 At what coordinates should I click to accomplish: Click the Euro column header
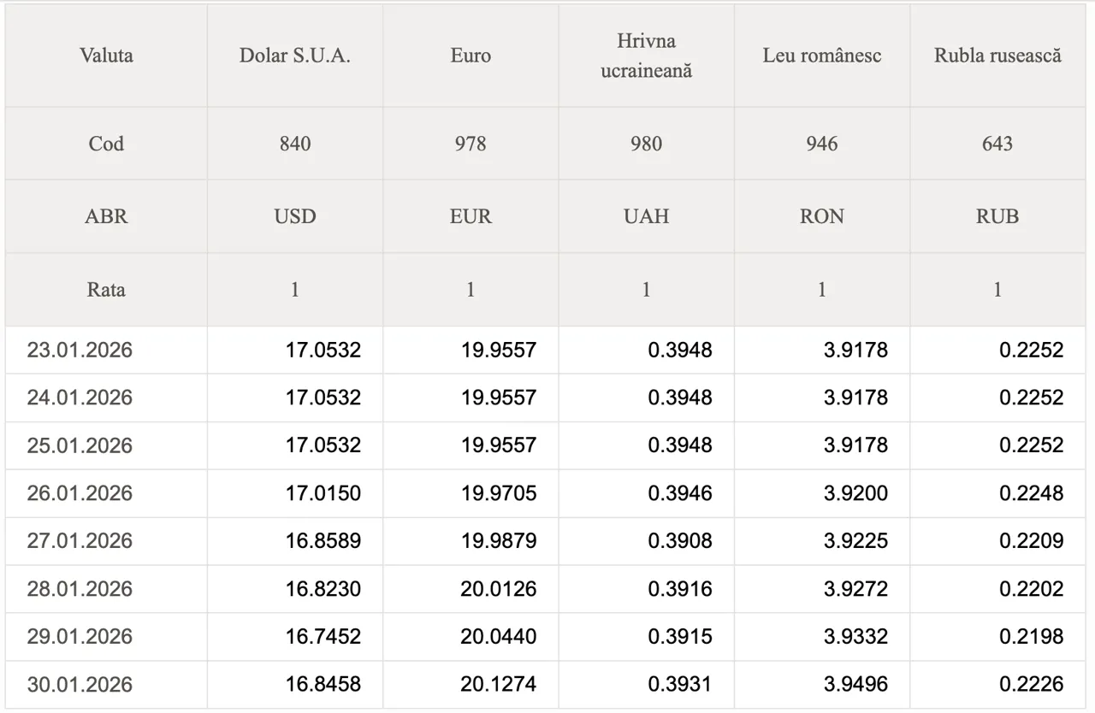(x=471, y=56)
